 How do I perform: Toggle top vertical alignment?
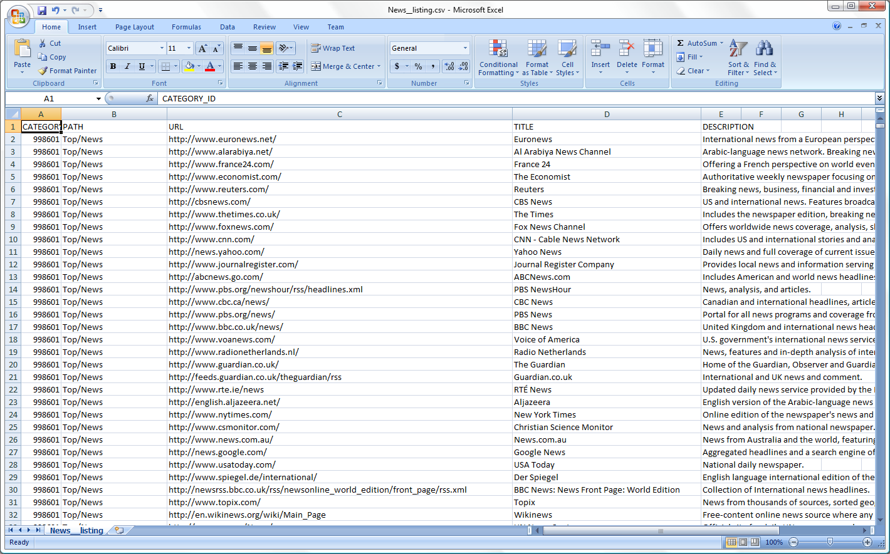pyautogui.click(x=238, y=48)
